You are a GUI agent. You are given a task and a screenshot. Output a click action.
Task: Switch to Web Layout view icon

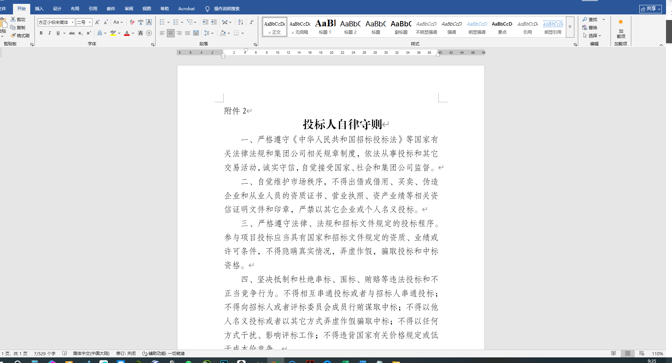[642, 354]
